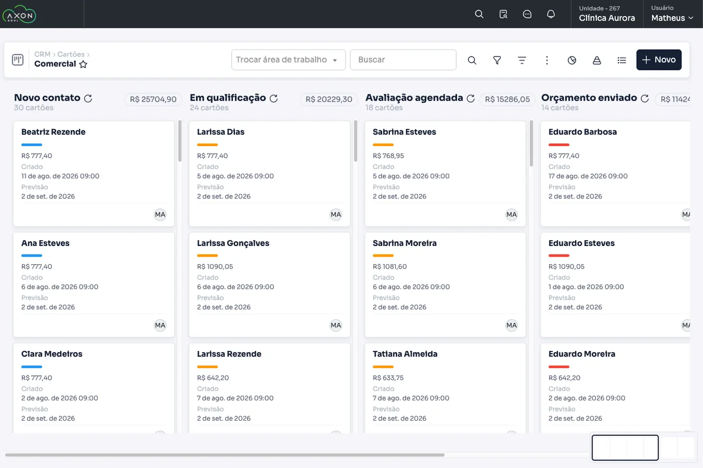The height and width of the screenshot is (468, 703).
Task: Click the board minimap navigator
Action: tap(644, 447)
